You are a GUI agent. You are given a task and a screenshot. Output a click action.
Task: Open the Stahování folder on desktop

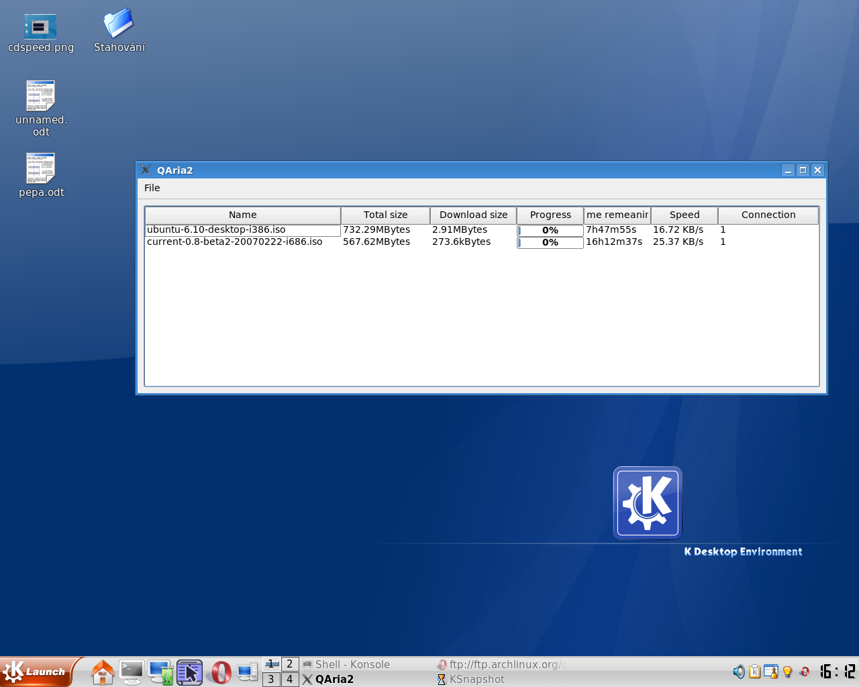[x=119, y=30]
